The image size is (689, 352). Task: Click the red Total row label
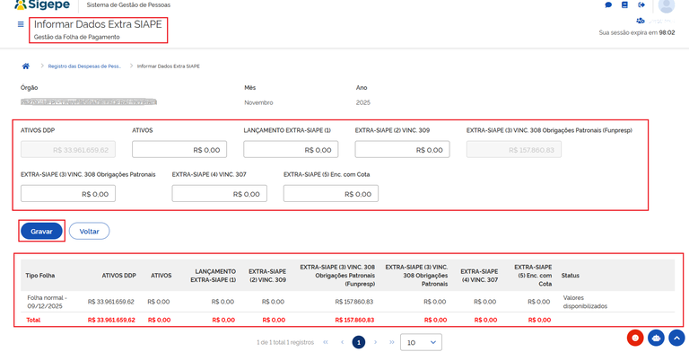[33, 320]
